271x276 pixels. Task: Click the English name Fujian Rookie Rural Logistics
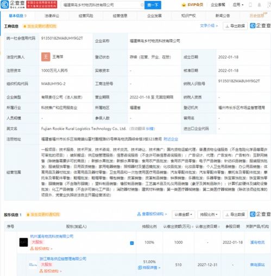point(84,129)
